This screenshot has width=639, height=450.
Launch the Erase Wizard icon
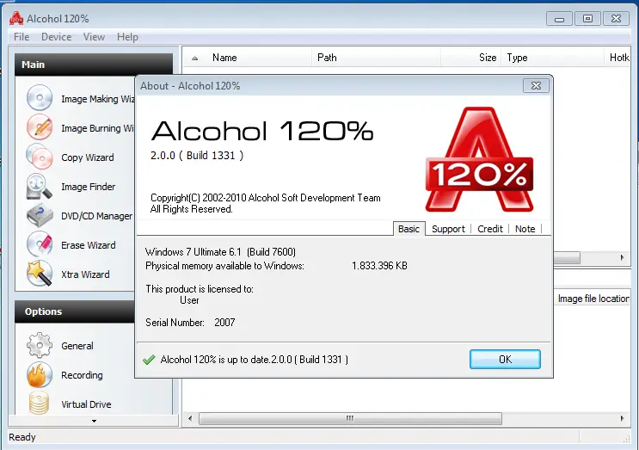39,244
